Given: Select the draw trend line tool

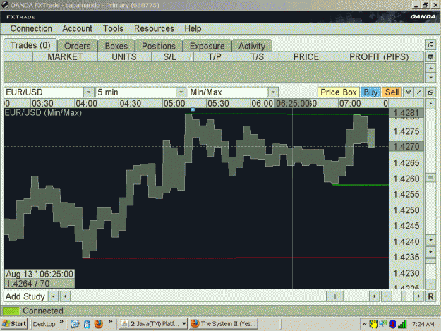Looking at the screenshot, I should click(x=419, y=92).
